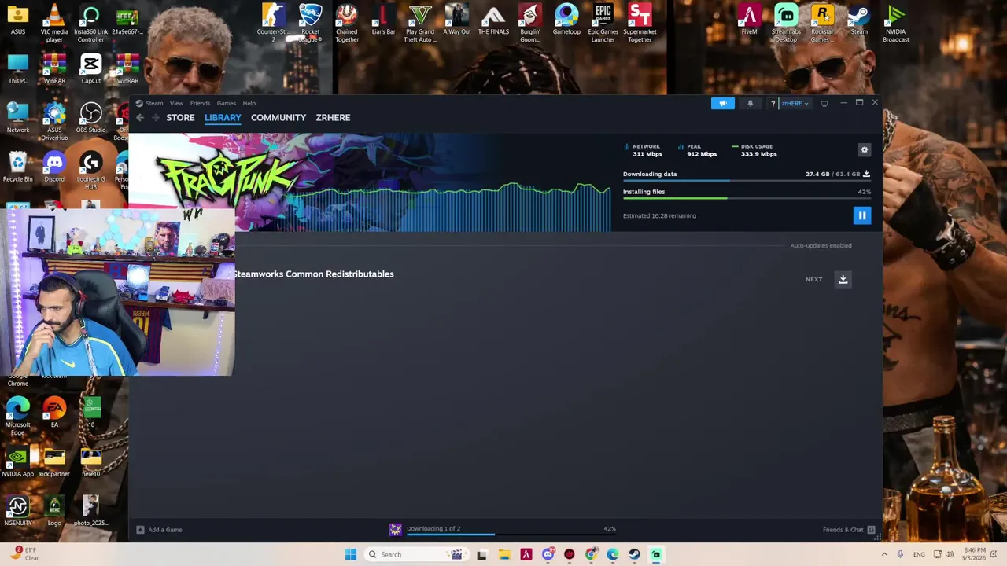The height and width of the screenshot is (566, 1007).
Task: Open the Steam menu
Action: pos(154,103)
